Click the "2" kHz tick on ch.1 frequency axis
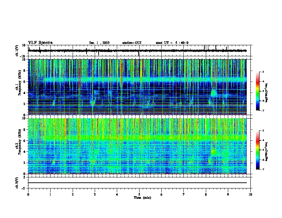282x218 pixels. point(25,104)
